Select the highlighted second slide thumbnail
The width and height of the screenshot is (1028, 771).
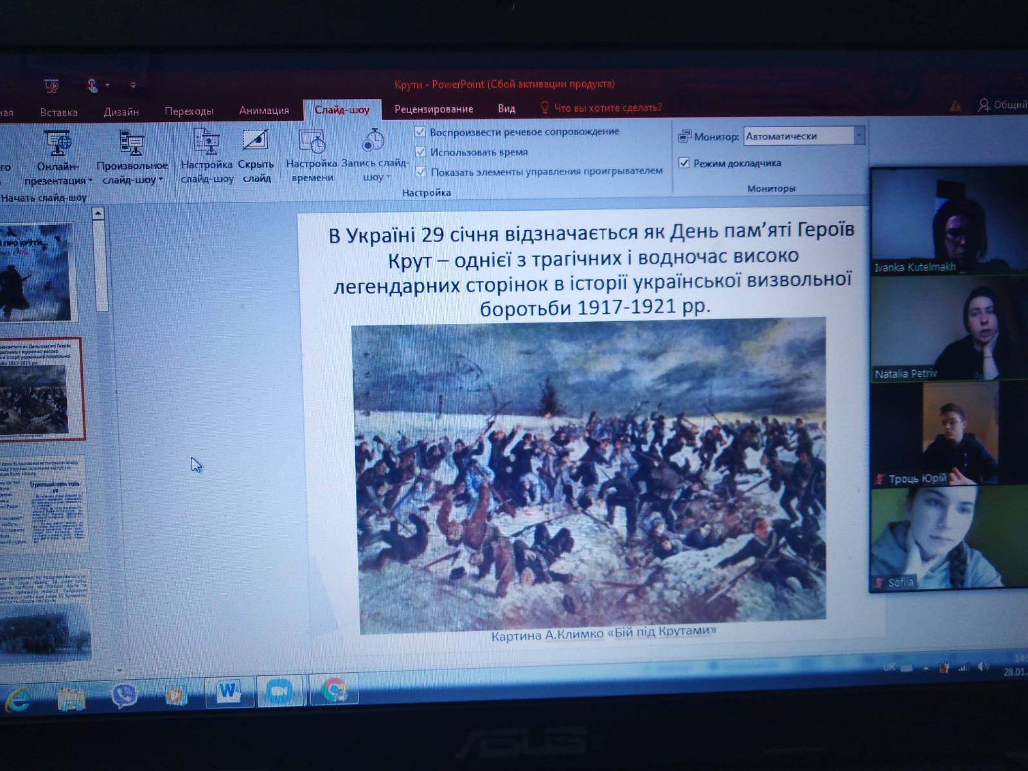[x=41, y=388]
